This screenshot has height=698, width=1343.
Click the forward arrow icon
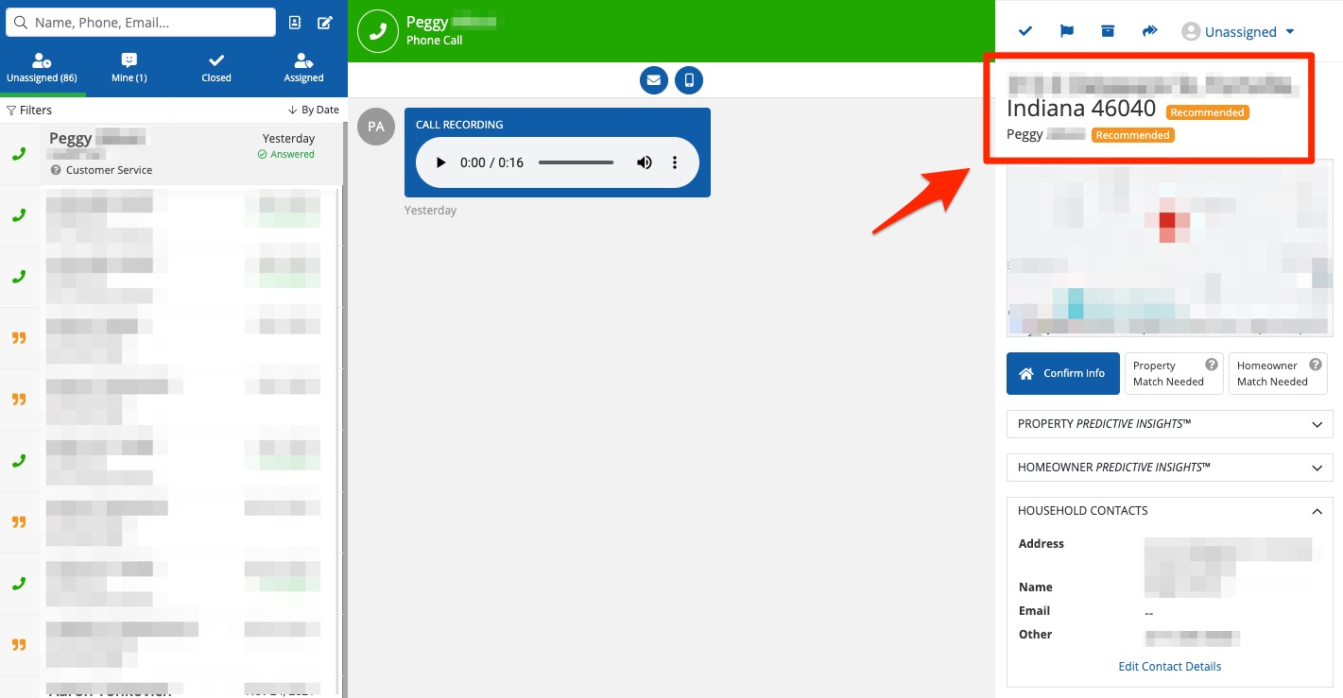(x=1149, y=31)
